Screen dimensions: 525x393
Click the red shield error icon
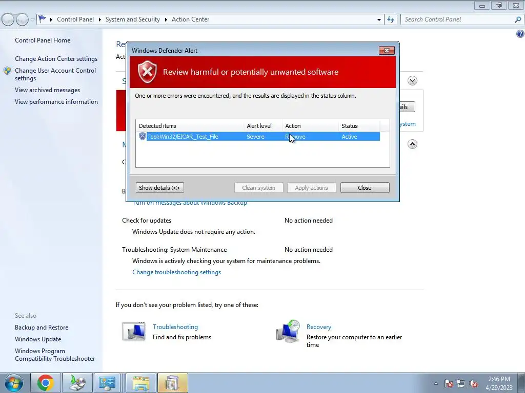tap(147, 72)
